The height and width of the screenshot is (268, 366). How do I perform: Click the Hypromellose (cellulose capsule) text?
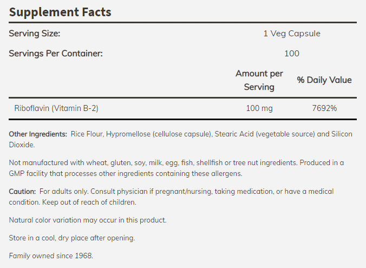tap(159, 134)
